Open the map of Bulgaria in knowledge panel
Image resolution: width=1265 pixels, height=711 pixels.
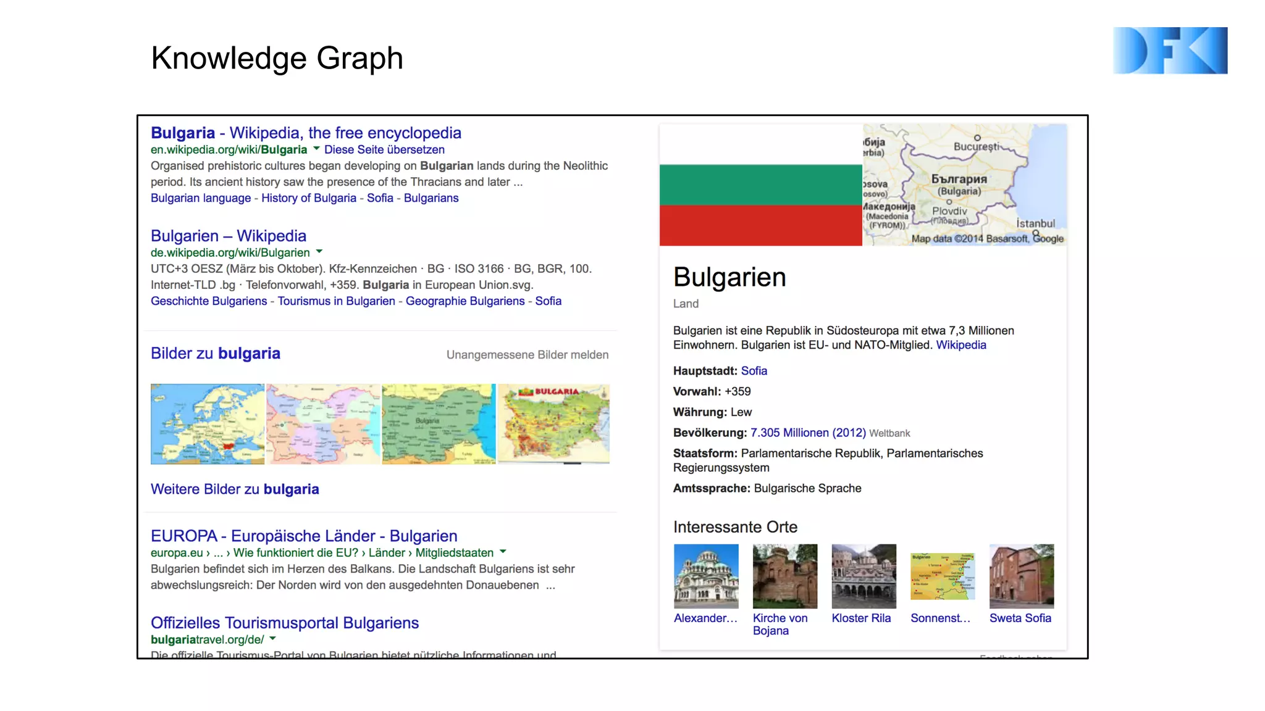(965, 185)
